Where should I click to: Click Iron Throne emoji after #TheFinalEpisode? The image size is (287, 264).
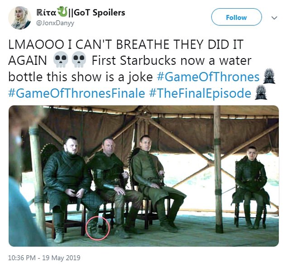[261, 92]
